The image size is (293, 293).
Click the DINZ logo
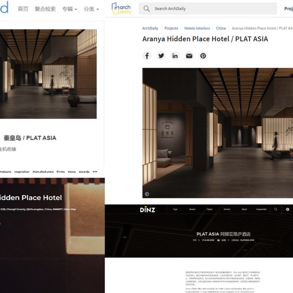[x=147, y=209]
